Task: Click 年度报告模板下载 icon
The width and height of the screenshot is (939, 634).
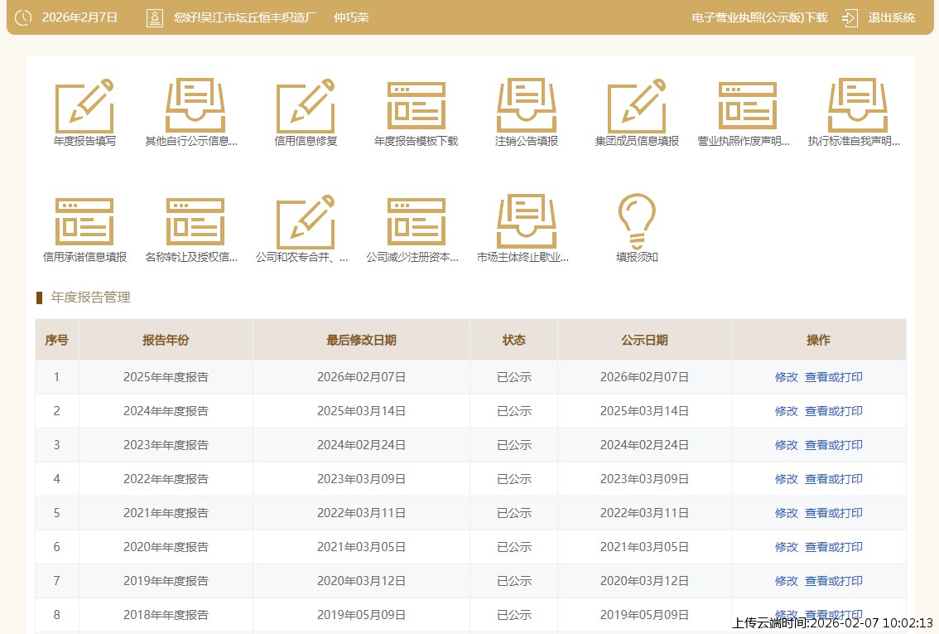Action: (416, 106)
